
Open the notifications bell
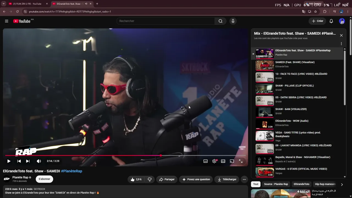(x=331, y=21)
